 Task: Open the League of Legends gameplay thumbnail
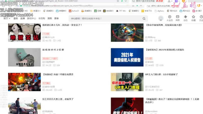click(127, 33)
